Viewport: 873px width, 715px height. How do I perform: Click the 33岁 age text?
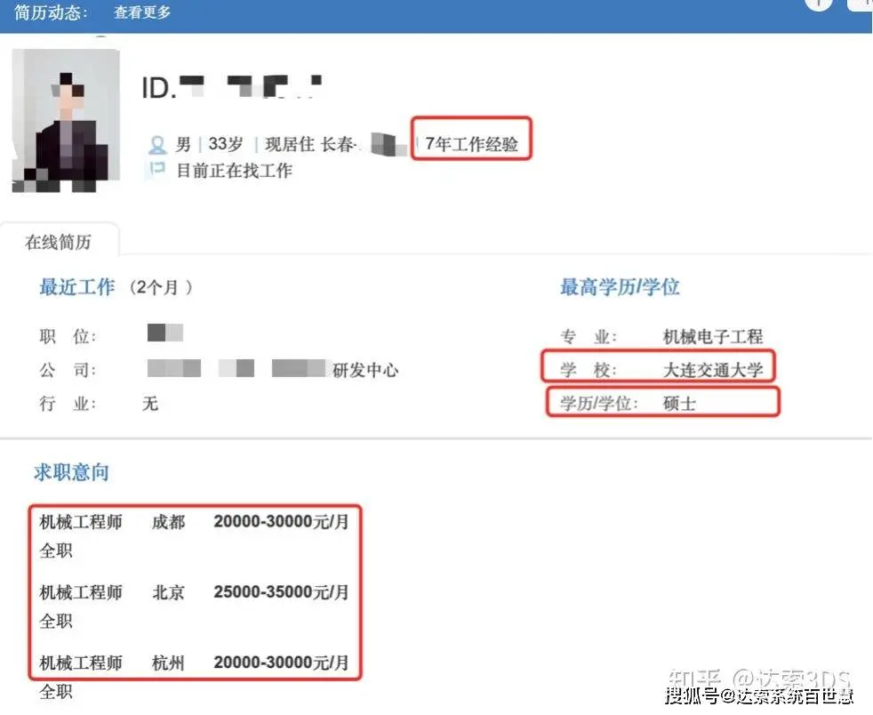point(226,144)
